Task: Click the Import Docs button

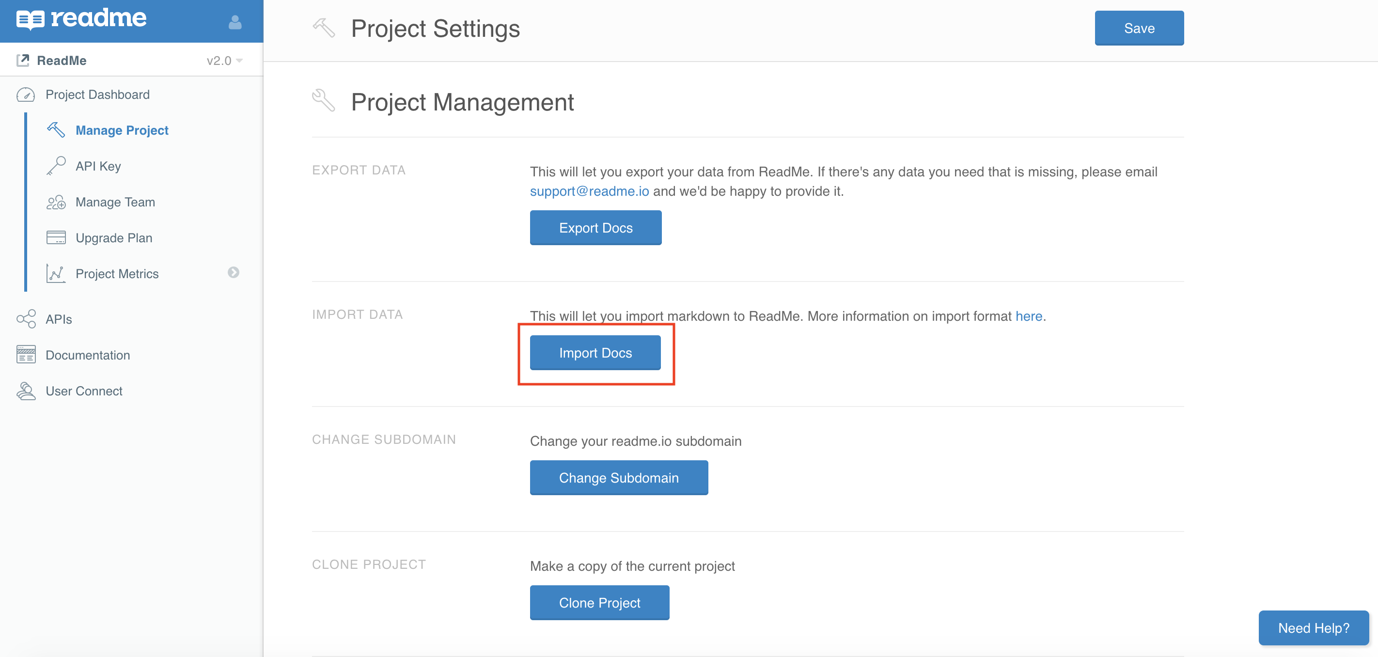Action: click(x=595, y=353)
